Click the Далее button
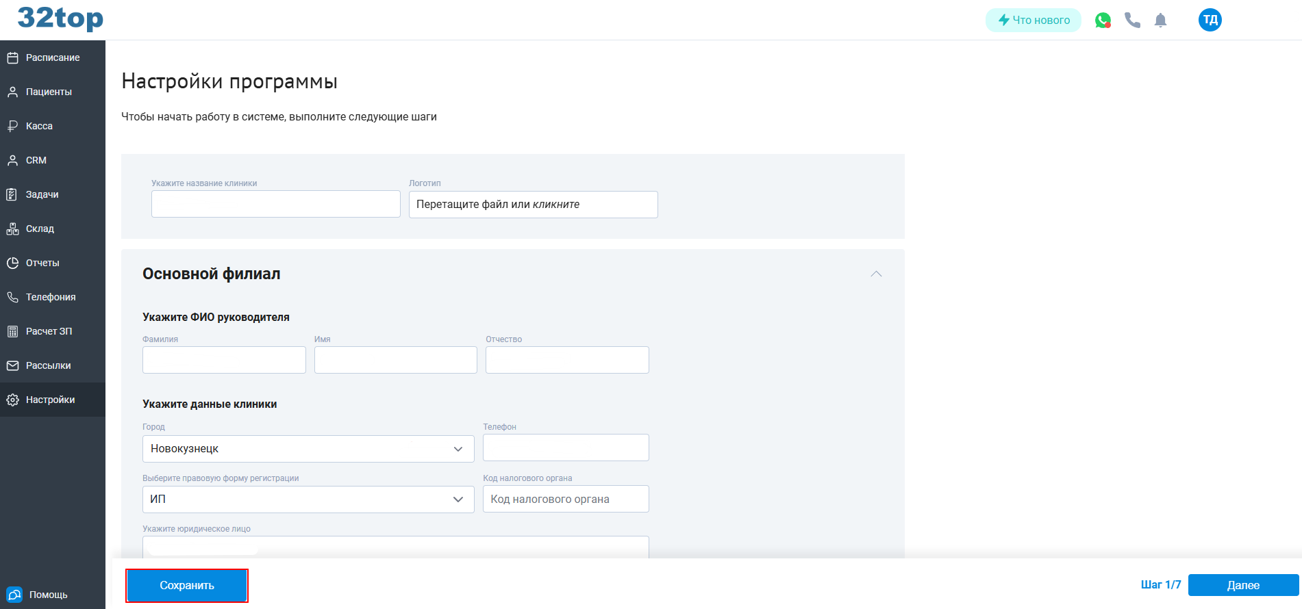 1242,585
